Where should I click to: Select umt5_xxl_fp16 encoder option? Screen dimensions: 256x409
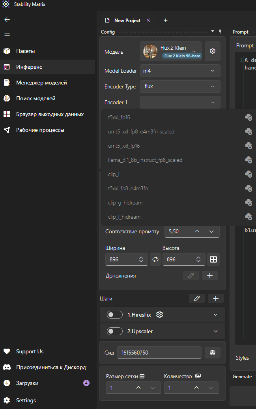click(124, 146)
